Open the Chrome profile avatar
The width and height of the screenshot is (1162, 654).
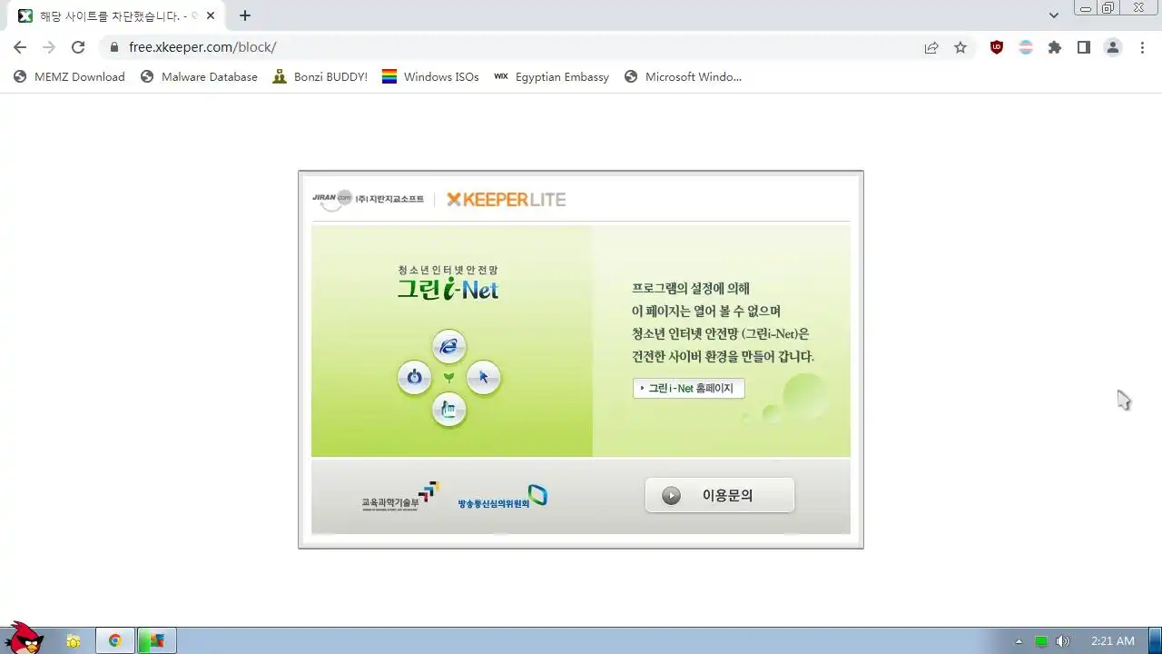pyautogui.click(x=1113, y=47)
